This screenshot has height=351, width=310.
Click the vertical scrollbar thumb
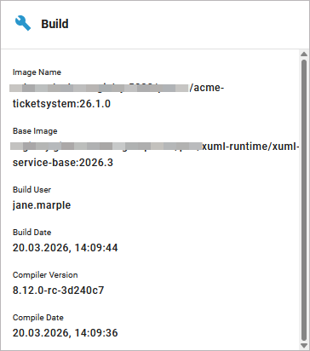(304, 199)
